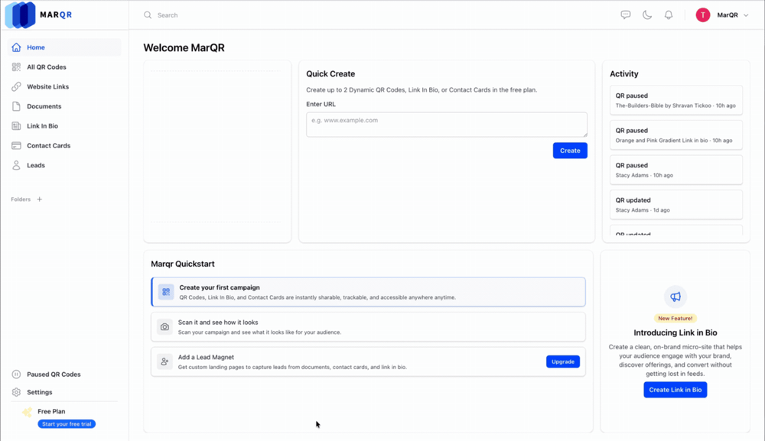
Task: Click the New Feature! badge
Action: click(x=675, y=318)
